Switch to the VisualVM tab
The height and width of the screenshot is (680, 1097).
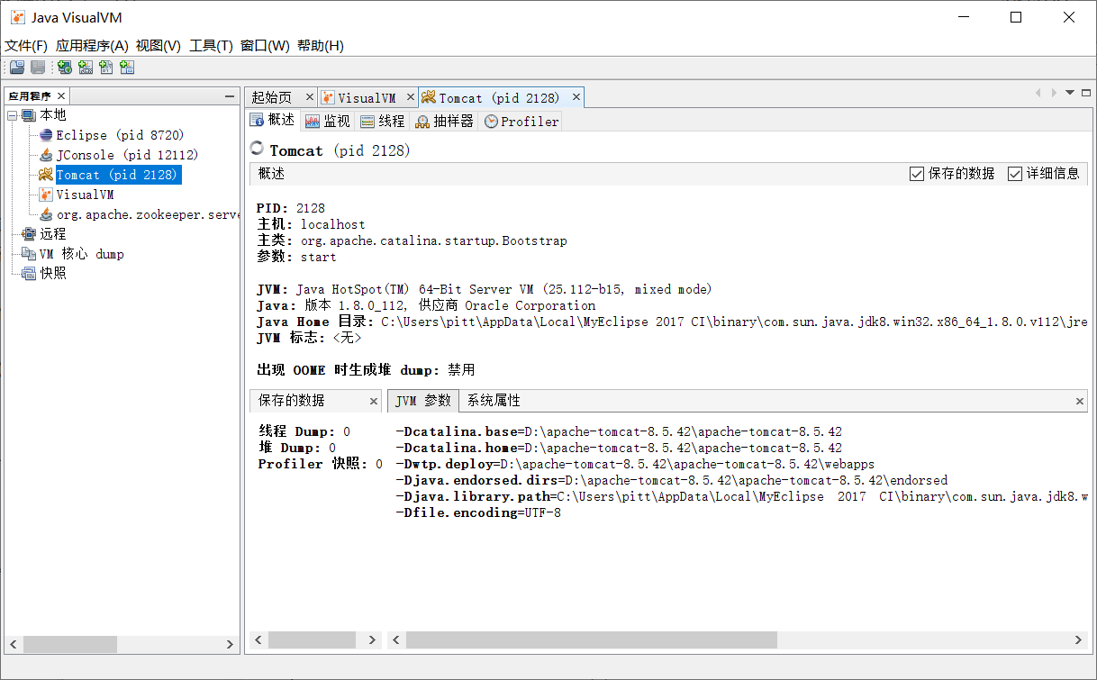pyautogui.click(x=367, y=95)
